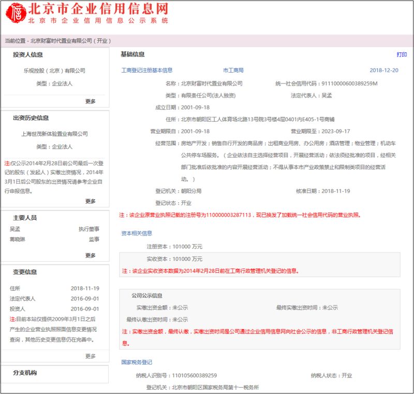Click the 营业期限至 date 2023-09-17
The width and height of the screenshot is (414, 394).
[336, 131]
